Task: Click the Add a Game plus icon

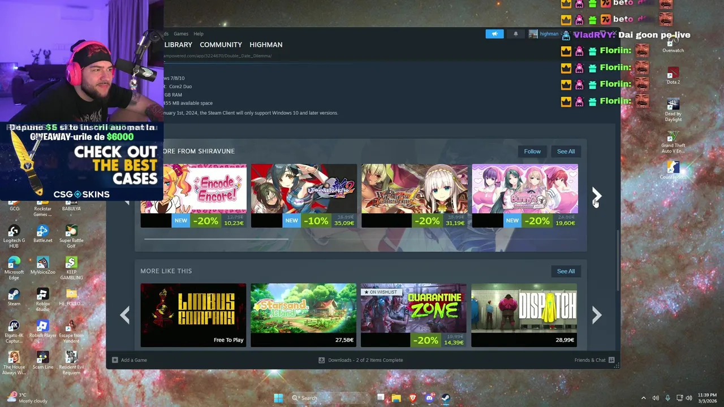Action: click(x=115, y=360)
